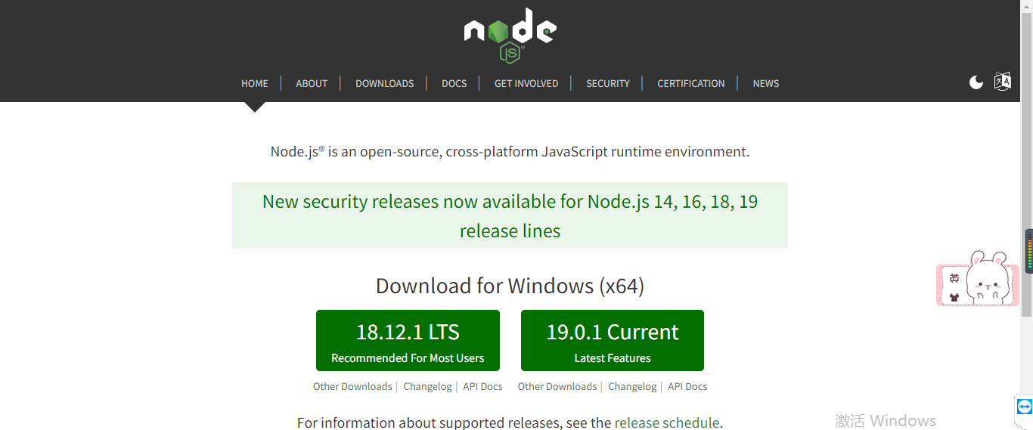Viewport: 1033px width, 430px height.
Task: Open API Docs for the LTS release
Action: [482, 386]
